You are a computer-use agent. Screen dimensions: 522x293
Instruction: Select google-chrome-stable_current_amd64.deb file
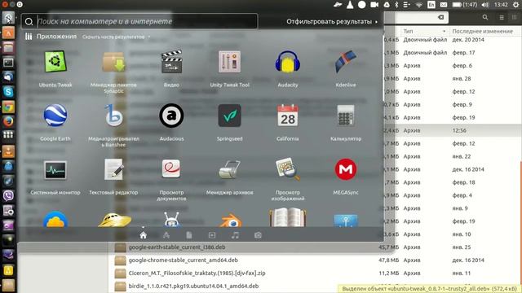click(x=183, y=260)
